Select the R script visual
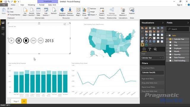 (x=150, y=42)
